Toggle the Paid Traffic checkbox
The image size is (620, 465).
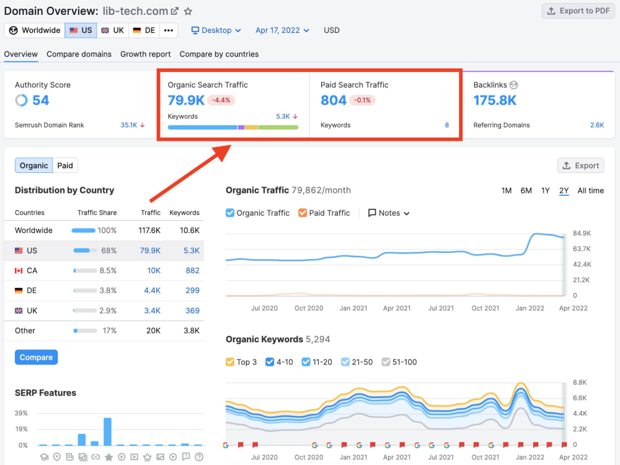tap(303, 213)
